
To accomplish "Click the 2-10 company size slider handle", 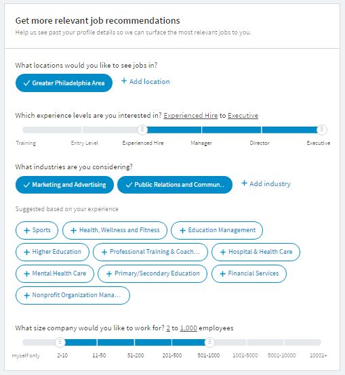I will point(60,343).
